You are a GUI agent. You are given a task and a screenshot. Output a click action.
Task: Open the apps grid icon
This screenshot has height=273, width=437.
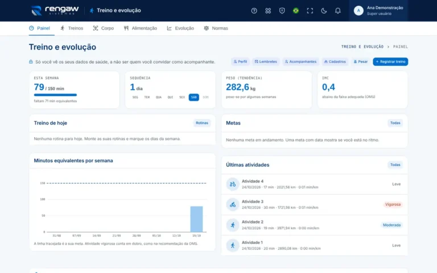click(x=268, y=11)
